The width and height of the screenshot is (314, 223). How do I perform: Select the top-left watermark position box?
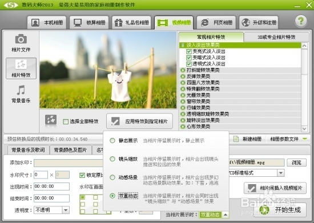pos(83,197)
